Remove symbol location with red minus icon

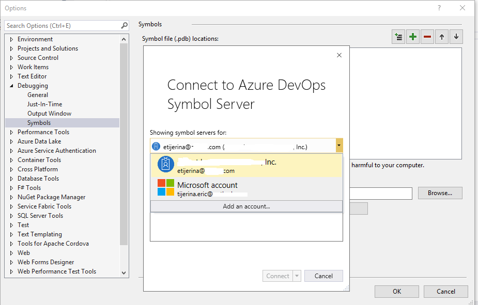[427, 37]
